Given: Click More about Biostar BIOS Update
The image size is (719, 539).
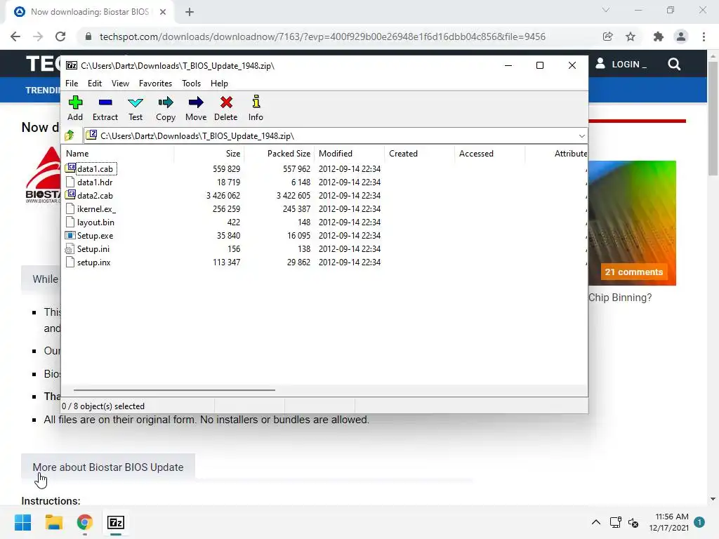Looking at the screenshot, I should pyautogui.click(x=107, y=467).
